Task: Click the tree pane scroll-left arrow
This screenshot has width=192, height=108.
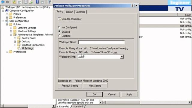Action: pyautogui.click(x=2, y=106)
